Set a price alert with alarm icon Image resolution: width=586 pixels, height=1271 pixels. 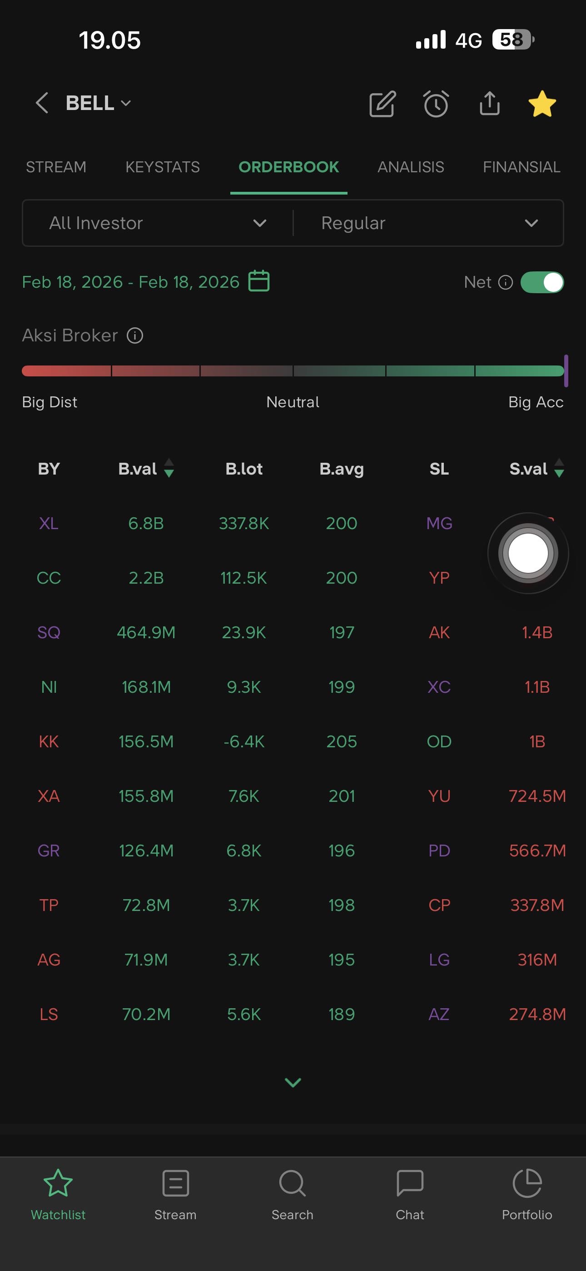[436, 104]
